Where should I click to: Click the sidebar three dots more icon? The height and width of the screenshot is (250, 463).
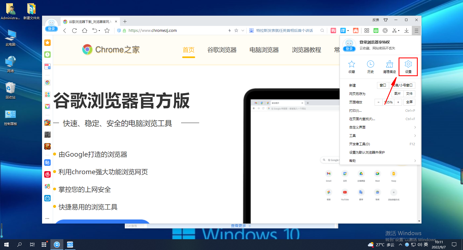tap(47, 218)
